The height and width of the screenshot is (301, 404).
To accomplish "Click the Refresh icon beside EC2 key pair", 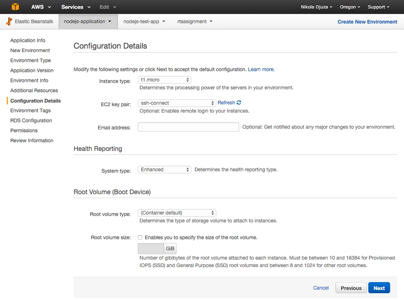I will [x=239, y=103].
